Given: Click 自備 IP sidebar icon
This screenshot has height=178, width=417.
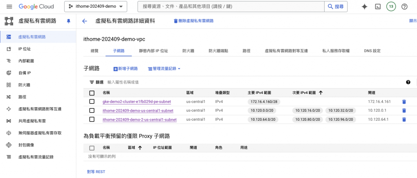Looking at the screenshot, I should pos(9,73).
